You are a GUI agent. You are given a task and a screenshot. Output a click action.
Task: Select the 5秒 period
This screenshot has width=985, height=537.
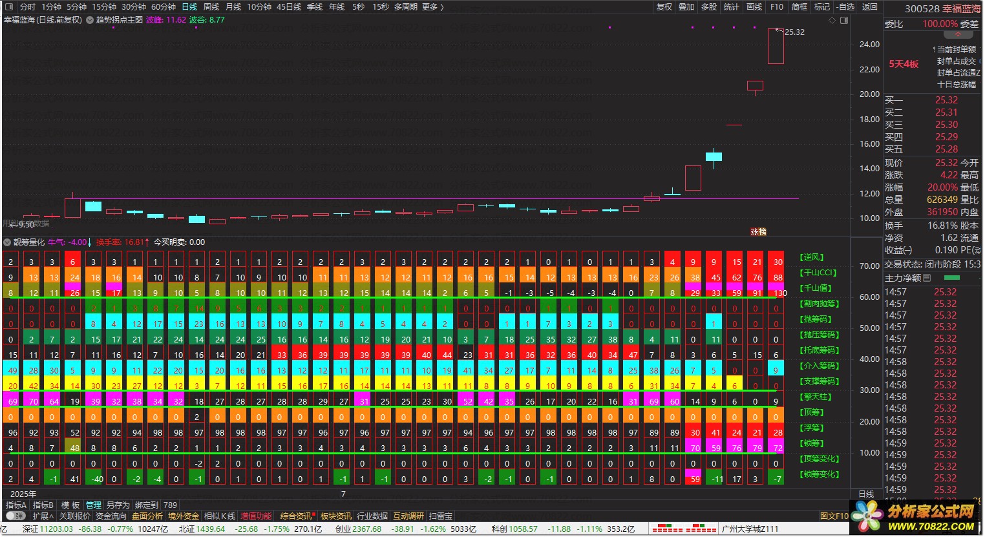tap(358, 6)
